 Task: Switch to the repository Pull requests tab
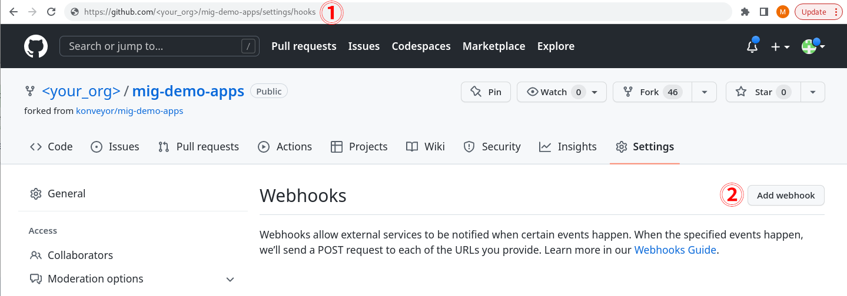(x=198, y=147)
